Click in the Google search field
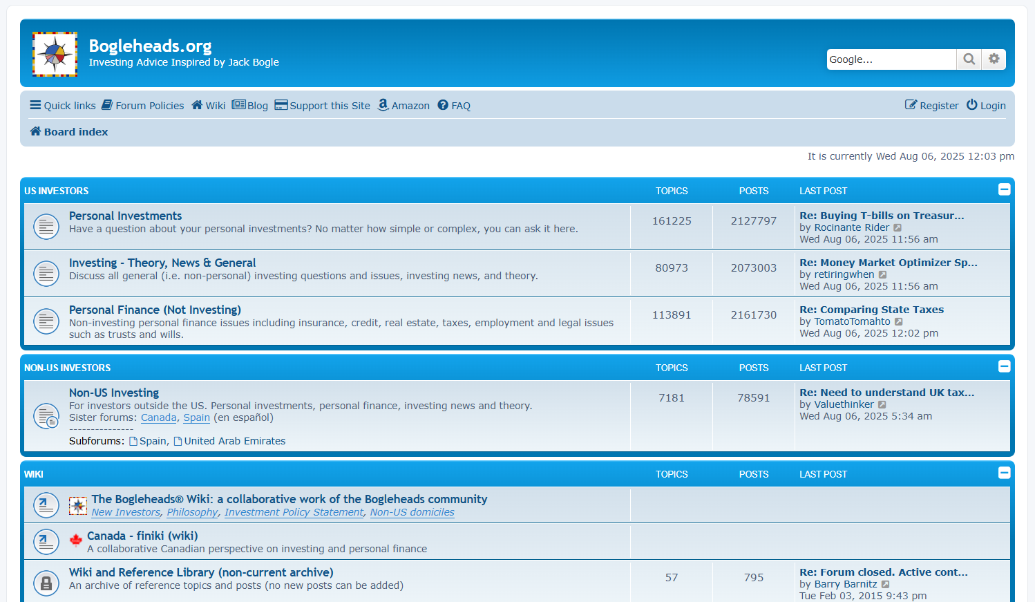 click(891, 59)
